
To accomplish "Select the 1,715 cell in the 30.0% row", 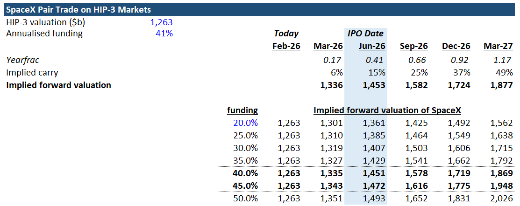I will click(501, 148).
